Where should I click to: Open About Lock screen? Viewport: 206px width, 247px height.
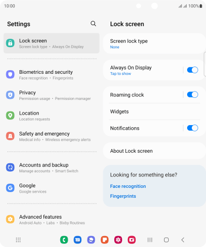(x=155, y=151)
